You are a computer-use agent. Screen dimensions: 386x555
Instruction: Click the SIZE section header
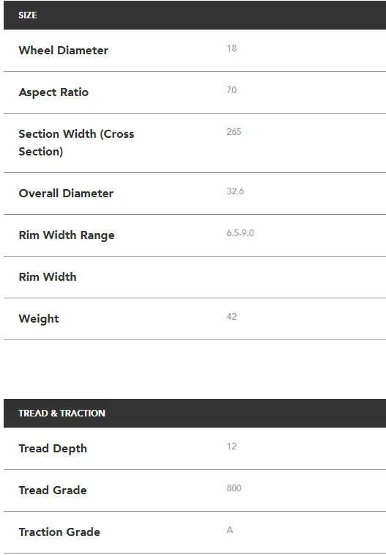195,15
